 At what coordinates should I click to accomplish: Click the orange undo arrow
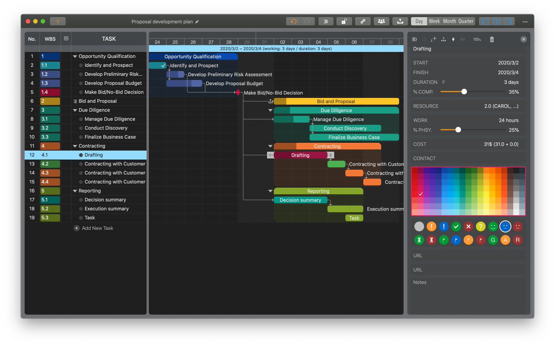[x=293, y=21]
